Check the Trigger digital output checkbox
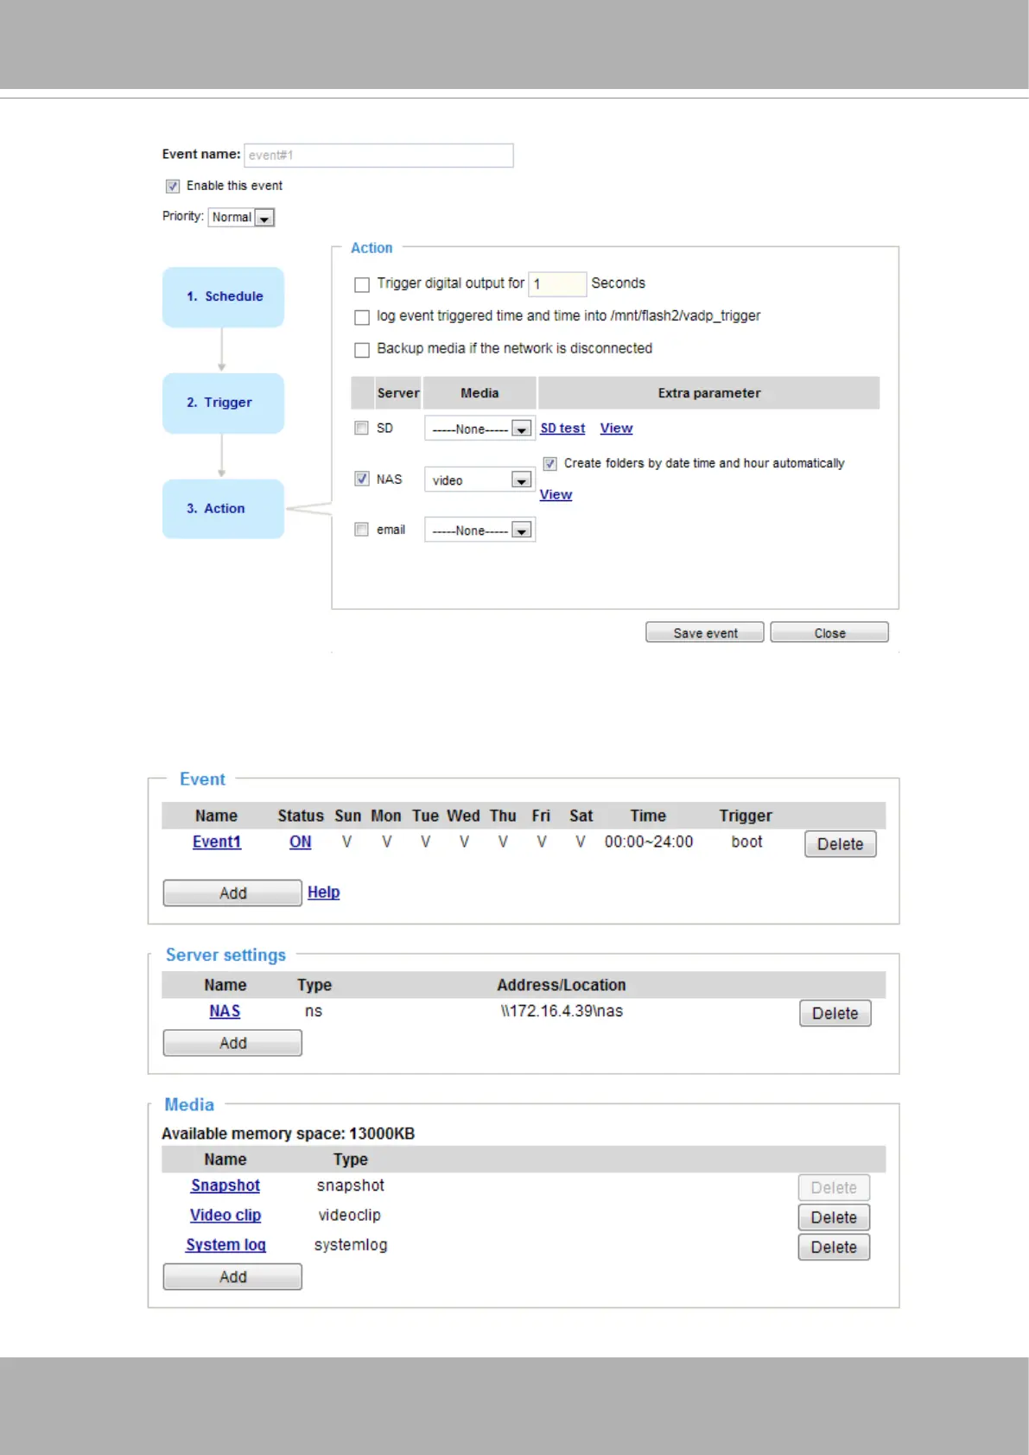This screenshot has width=1029, height=1455. click(362, 284)
